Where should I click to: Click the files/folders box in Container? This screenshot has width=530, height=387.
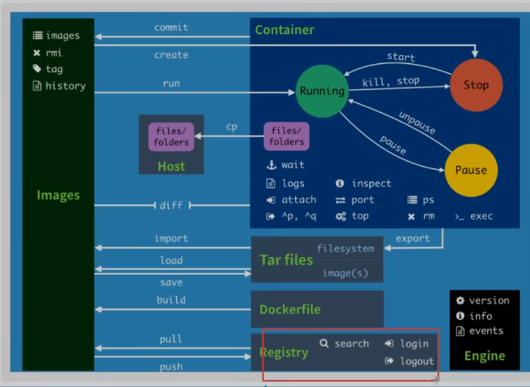(286, 136)
